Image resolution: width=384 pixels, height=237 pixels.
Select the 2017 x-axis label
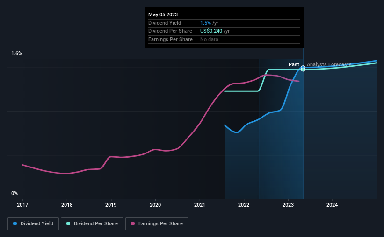tap(23, 205)
